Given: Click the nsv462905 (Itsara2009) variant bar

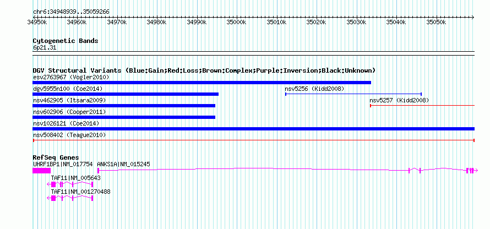Looking at the screenshot, I should point(124,106).
